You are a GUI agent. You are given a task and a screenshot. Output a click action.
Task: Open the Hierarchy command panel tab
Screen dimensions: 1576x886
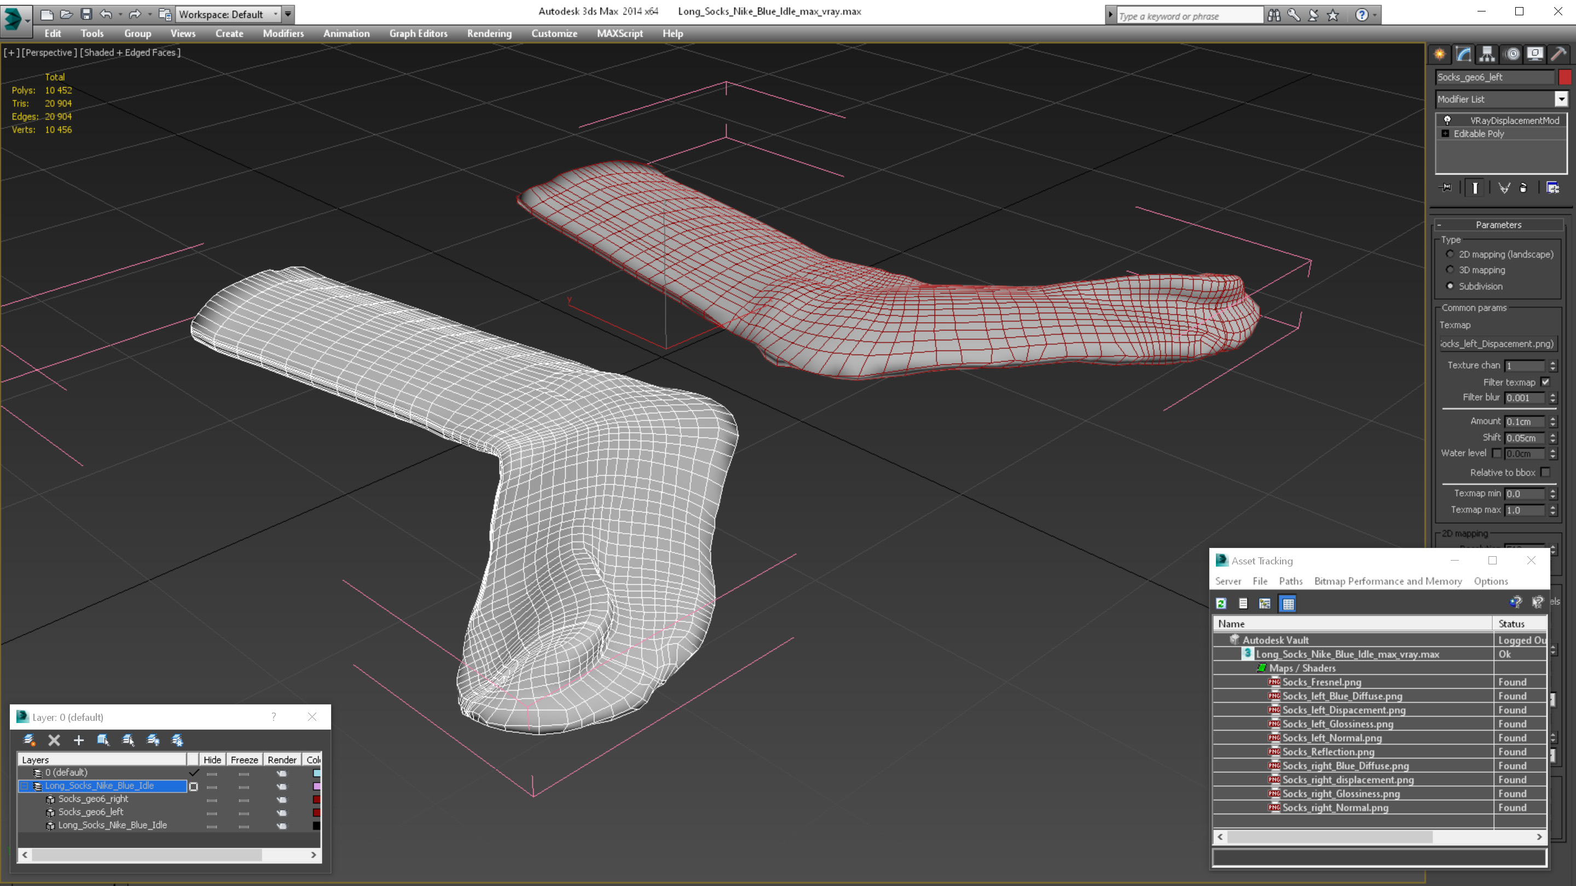tap(1487, 54)
